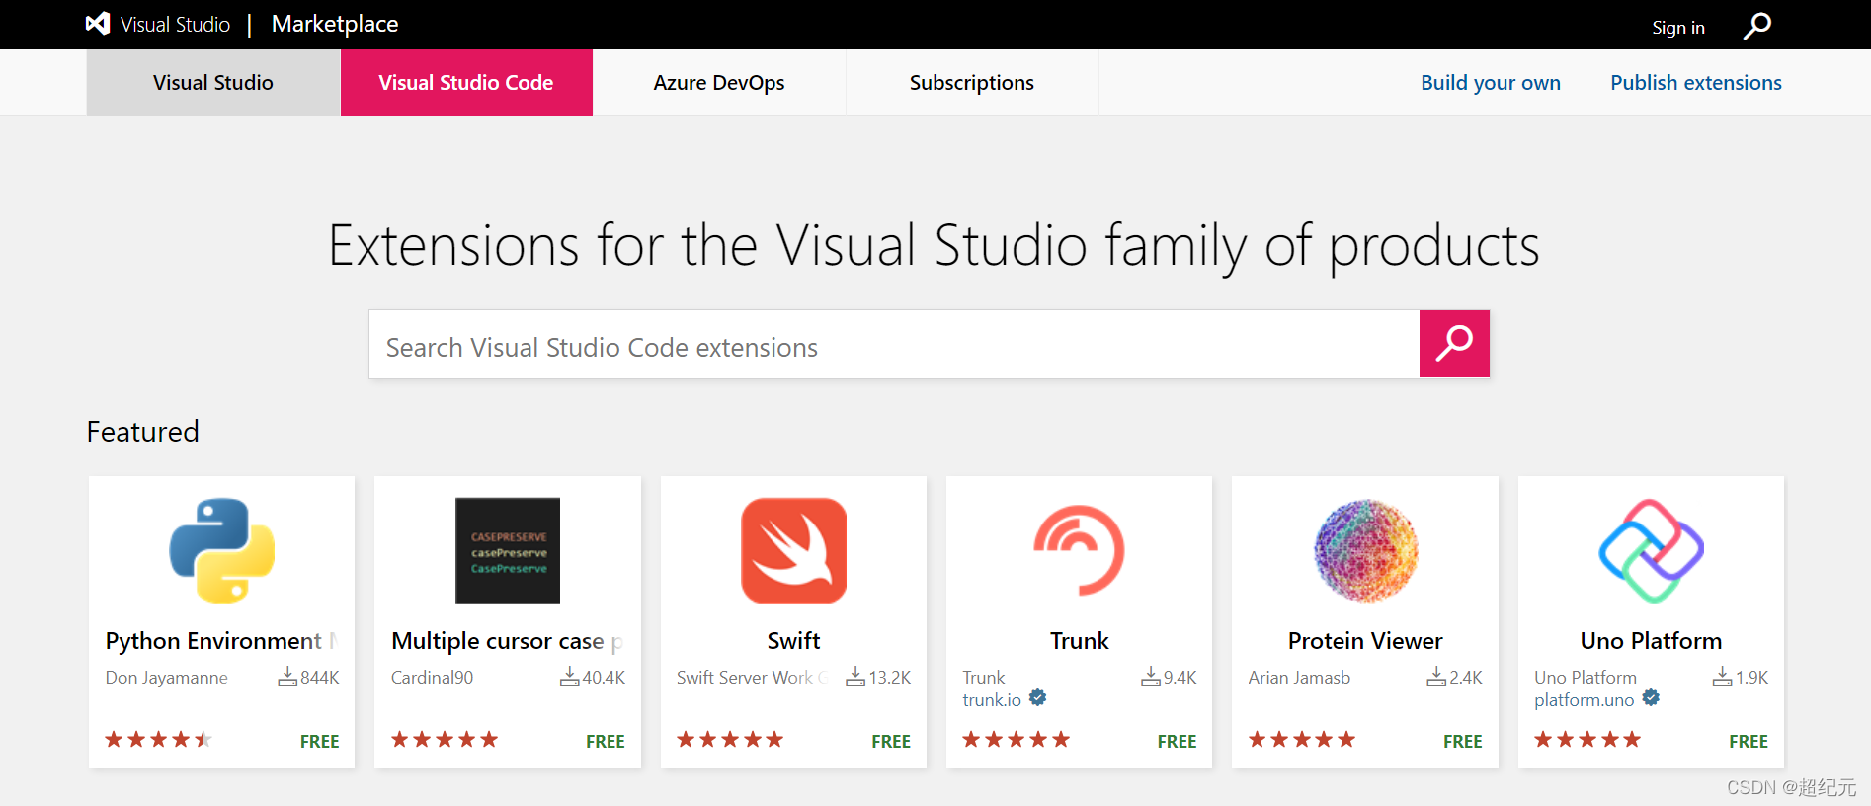The width and height of the screenshot is (1871, 806).
Task: Click the Swift extension star rating
Action: (730, 739)
